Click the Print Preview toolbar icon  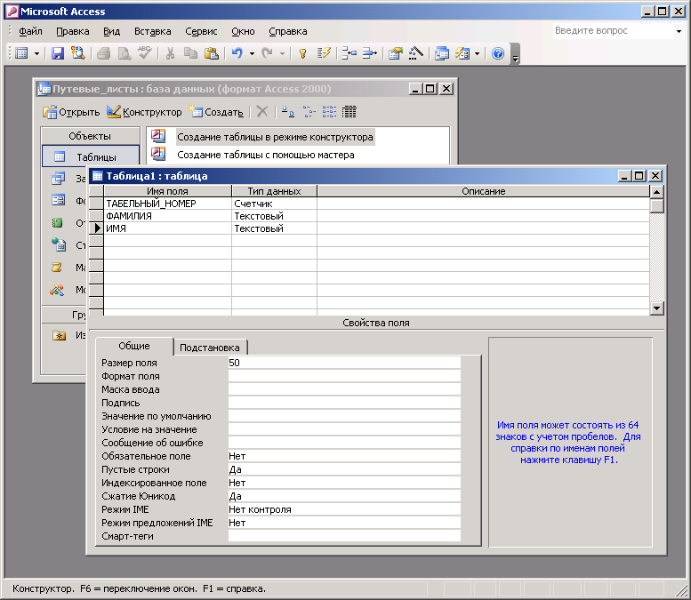[125, 53]
